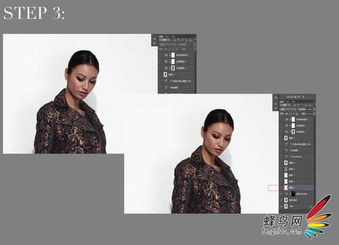Viewport: 339px width, 245px height.
Task: Click the fill field in the upper-left Layers panel
Action: pyautogui.click(x=189, y=49)
